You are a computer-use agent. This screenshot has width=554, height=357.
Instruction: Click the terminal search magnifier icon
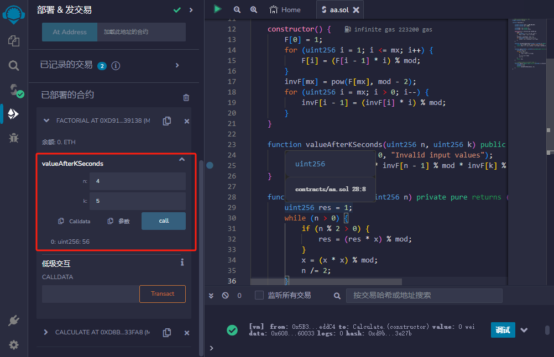point(337,296)
